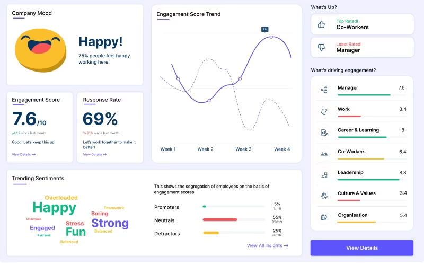Click the Week 1 axis label

[168, 149]
